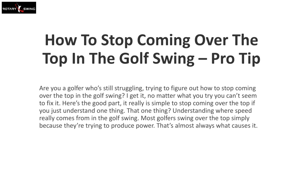Click the word 'How' at the title start
The height and width of the screenshot is (170, 303).
(x=61, y=40)
